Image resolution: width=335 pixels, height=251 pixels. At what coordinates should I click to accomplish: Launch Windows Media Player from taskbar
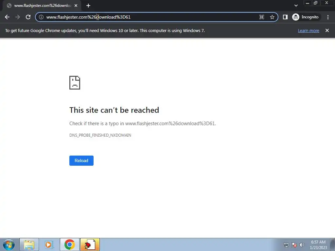pyautogui.click(x=49, y=244)
